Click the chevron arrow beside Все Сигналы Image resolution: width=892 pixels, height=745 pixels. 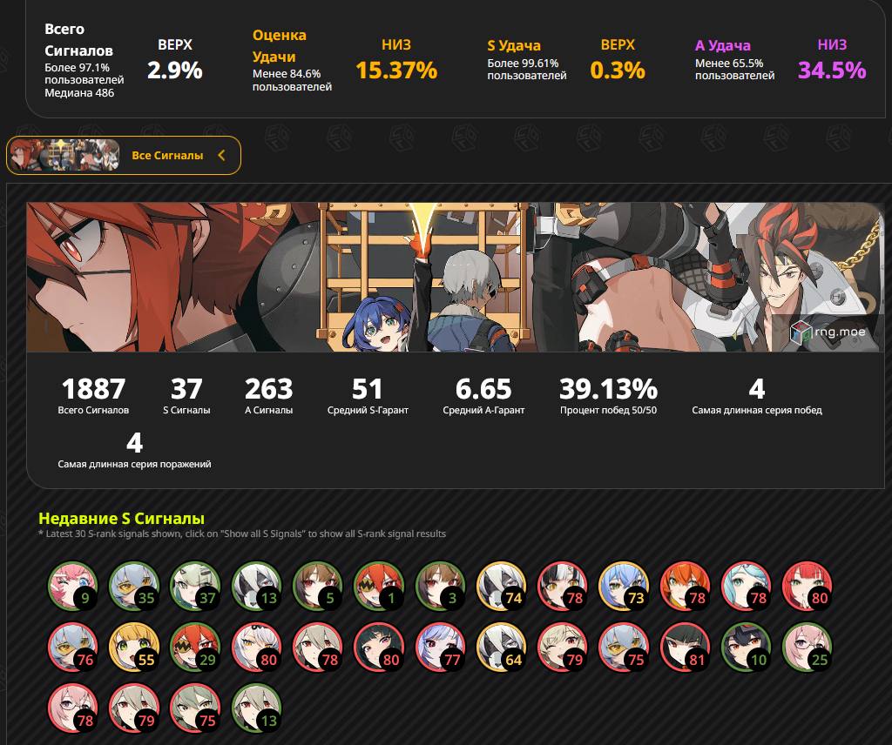(221, 155)
